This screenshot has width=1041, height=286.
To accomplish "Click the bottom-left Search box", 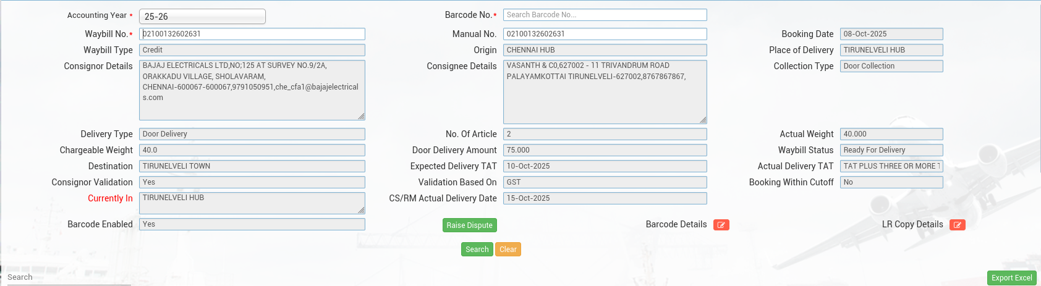I will 66,277.
